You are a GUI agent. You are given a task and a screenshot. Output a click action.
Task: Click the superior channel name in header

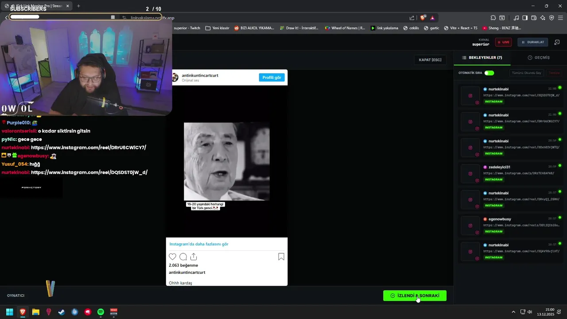click(x=481, y=44)
